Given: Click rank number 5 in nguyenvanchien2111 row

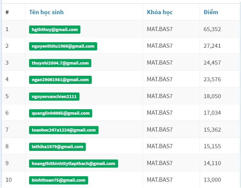Looking at the screenshot, I should tap(7, 96).
